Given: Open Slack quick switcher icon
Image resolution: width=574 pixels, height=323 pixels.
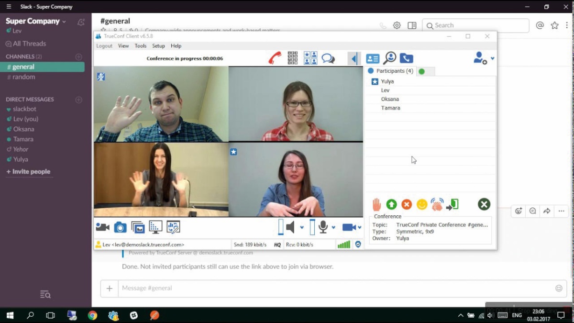Looking at the screenshot, I should 45,294.
